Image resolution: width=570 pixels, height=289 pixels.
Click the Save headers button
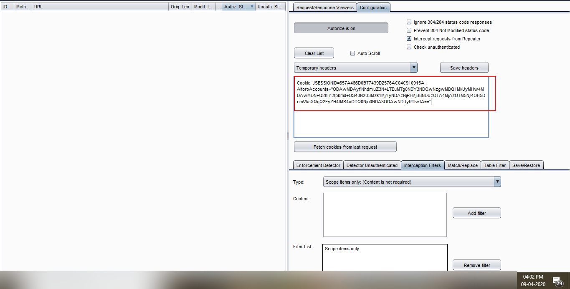tap(464, 68)
